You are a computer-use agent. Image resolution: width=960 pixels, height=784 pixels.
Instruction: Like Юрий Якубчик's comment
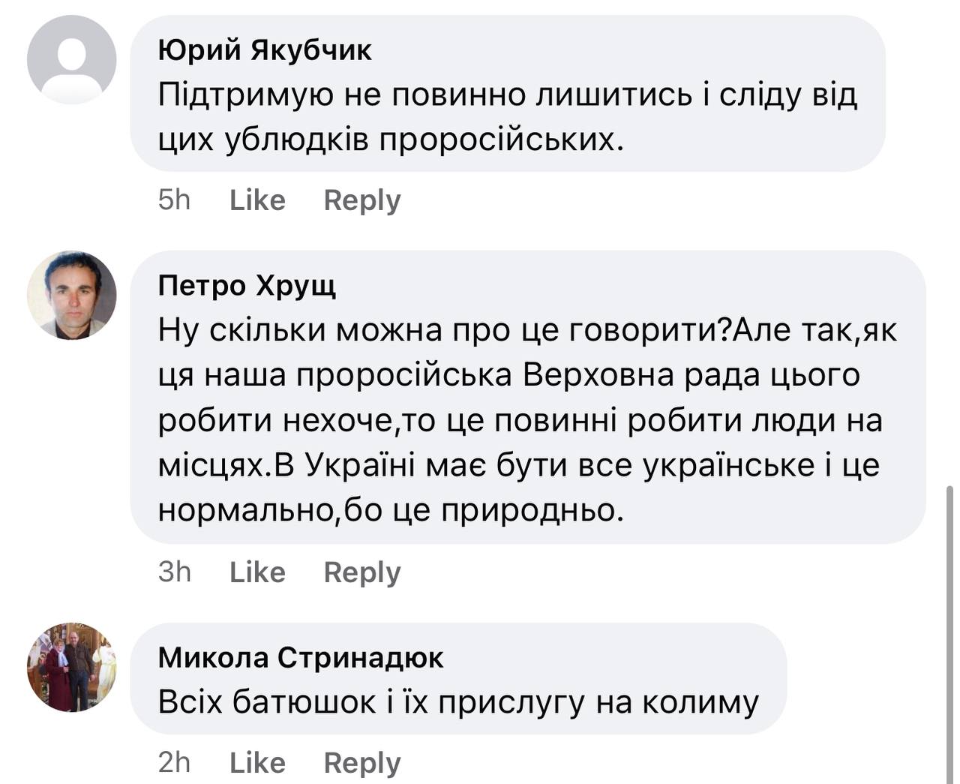(257, 200)
